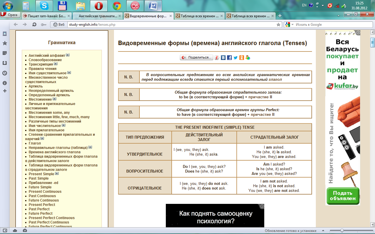This screenshot has height=234, width=375.
Task: Open History clock panel in sidebar
Action: [x=5, y=73]
